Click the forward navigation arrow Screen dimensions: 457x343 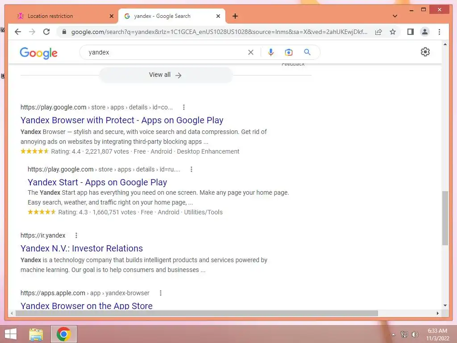(x=32, y=32)
